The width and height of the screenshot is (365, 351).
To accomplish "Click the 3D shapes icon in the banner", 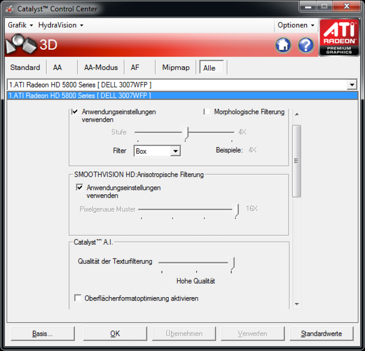I will pyautogui.click(x=21, y=44).
